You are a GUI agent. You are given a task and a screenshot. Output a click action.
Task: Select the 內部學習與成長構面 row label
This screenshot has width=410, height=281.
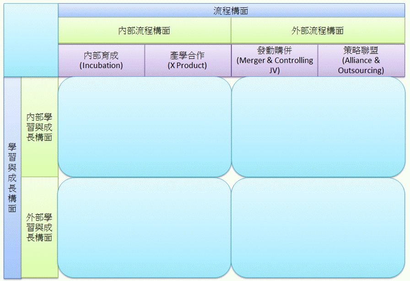pos(39,127)
